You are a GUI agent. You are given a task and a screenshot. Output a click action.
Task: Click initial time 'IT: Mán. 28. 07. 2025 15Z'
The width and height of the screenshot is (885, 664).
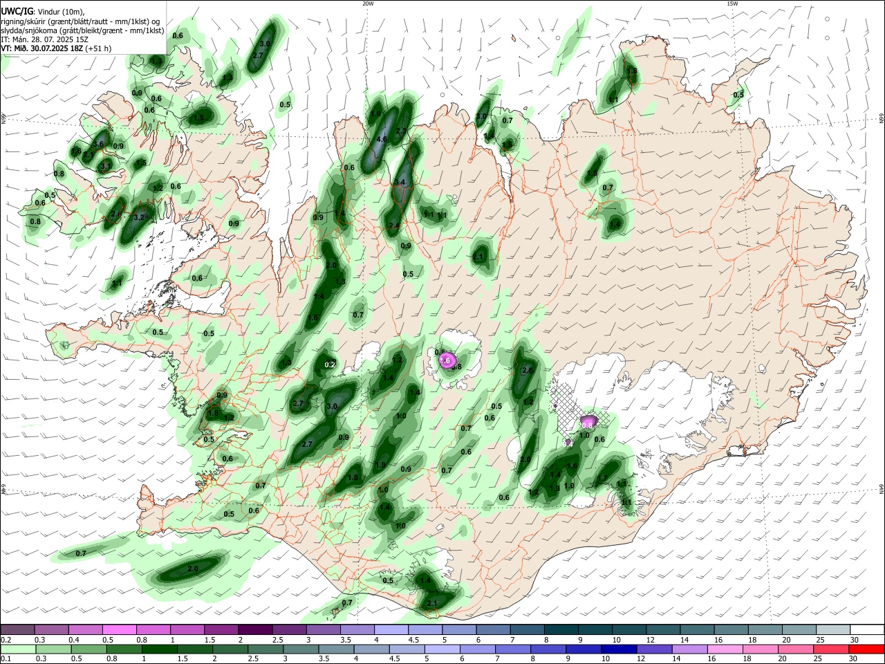[44, 39]
